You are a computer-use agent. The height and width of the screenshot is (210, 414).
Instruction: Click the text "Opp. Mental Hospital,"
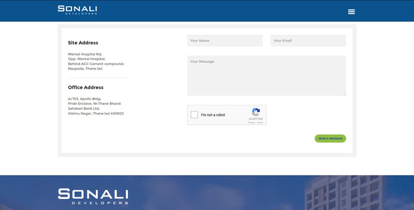(x=86, y=59)
